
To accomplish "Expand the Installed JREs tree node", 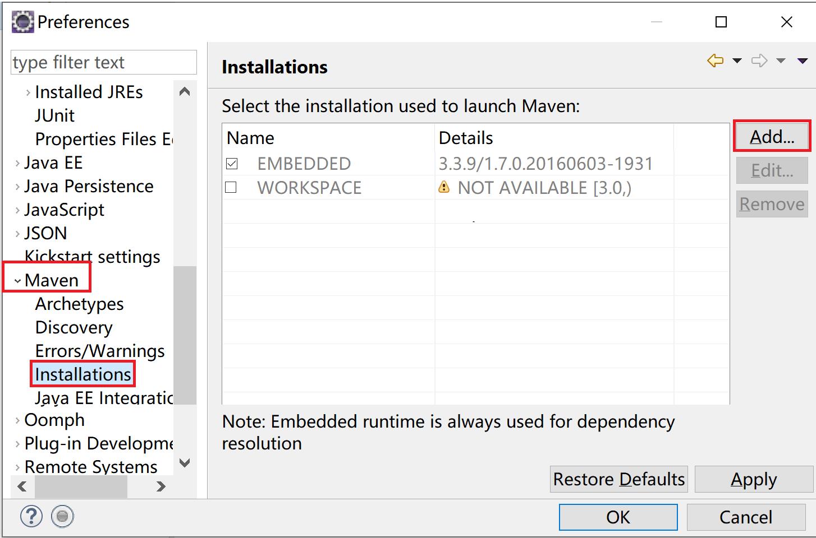I will 28,92.
